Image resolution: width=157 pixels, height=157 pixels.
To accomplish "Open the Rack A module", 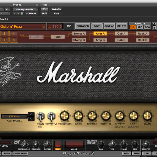I will [143, 34].
